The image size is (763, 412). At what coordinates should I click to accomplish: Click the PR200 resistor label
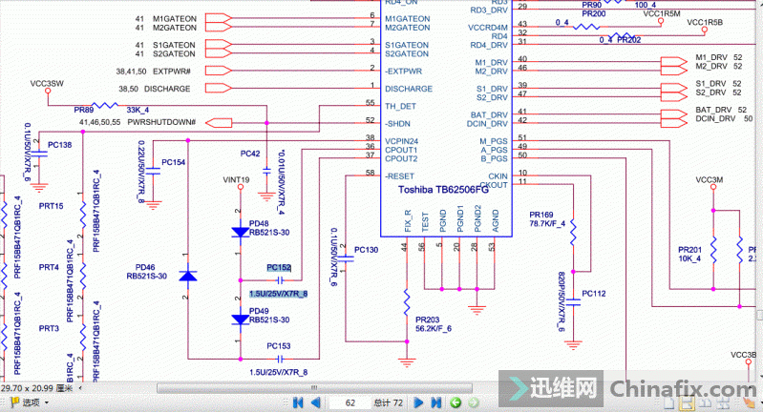coord(594,13)
